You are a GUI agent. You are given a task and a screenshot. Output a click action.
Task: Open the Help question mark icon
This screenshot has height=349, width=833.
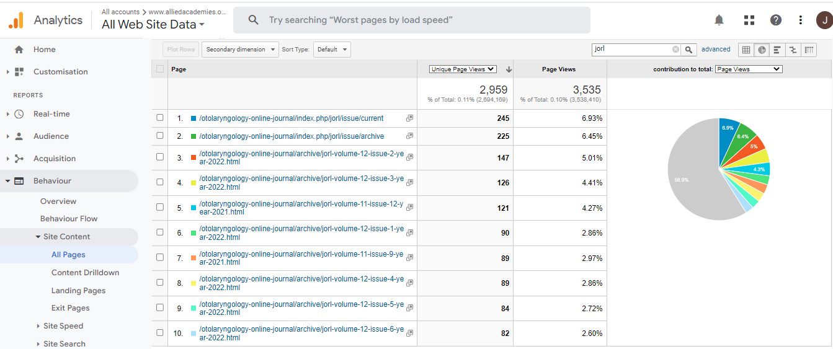(x=776, y=20)
